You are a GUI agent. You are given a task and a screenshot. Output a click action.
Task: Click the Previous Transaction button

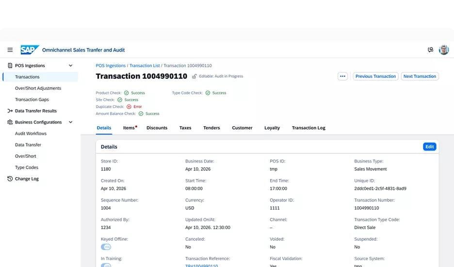[375, 76]
